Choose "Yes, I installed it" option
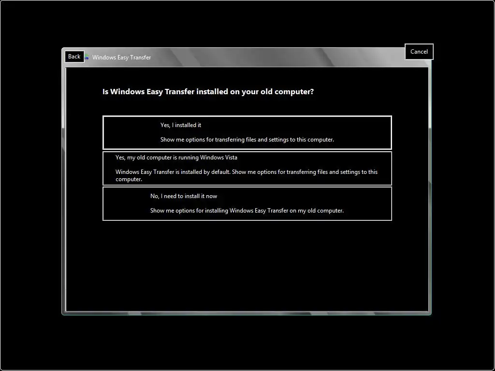Screen dimensions: 495x371 tap(247, 132)
